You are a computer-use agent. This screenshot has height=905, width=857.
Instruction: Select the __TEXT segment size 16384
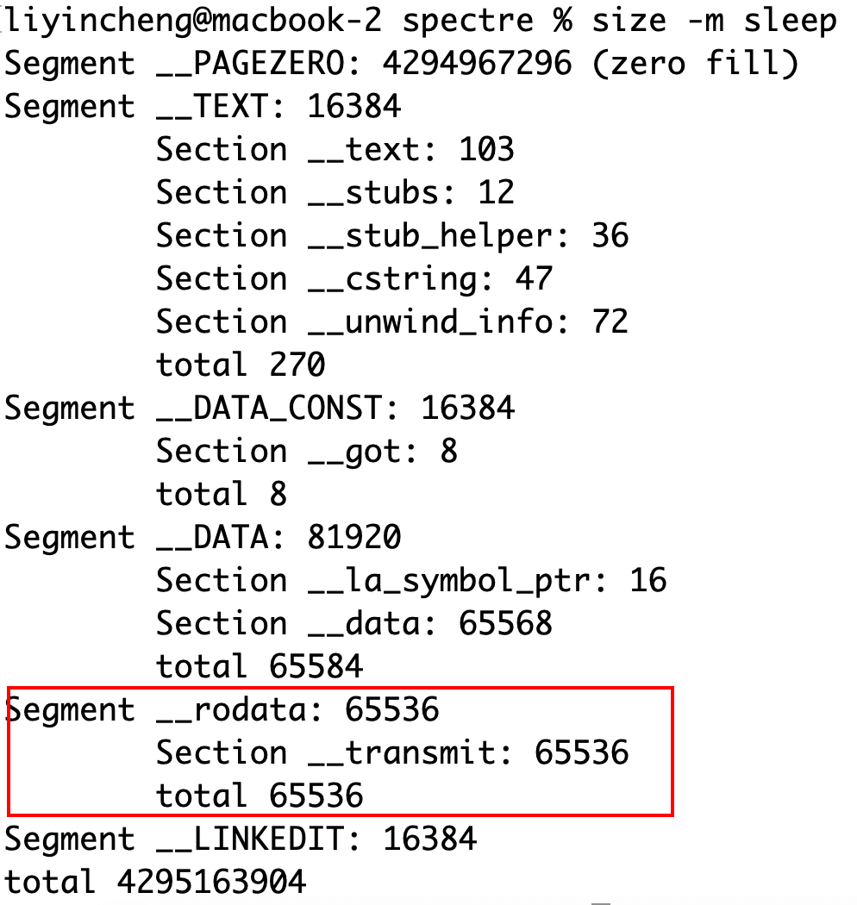click(x=354, y=107)
